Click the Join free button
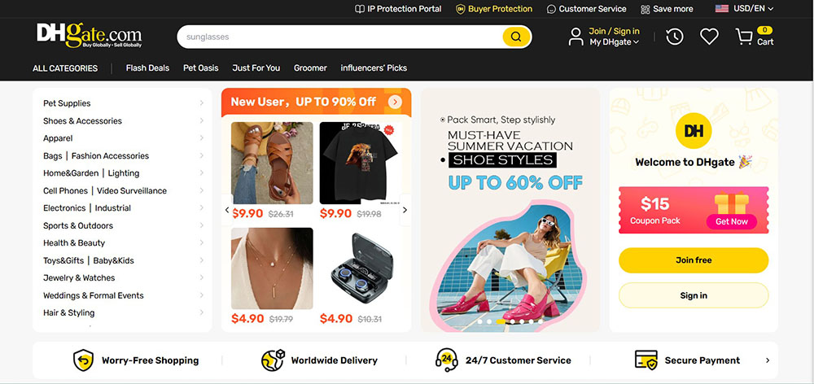Screen dimensions: 814x384 click(x=694, y=260)
